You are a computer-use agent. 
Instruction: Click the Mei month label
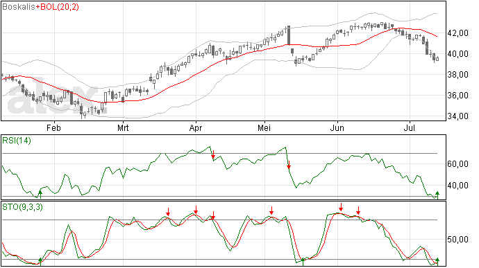[264, 128]
